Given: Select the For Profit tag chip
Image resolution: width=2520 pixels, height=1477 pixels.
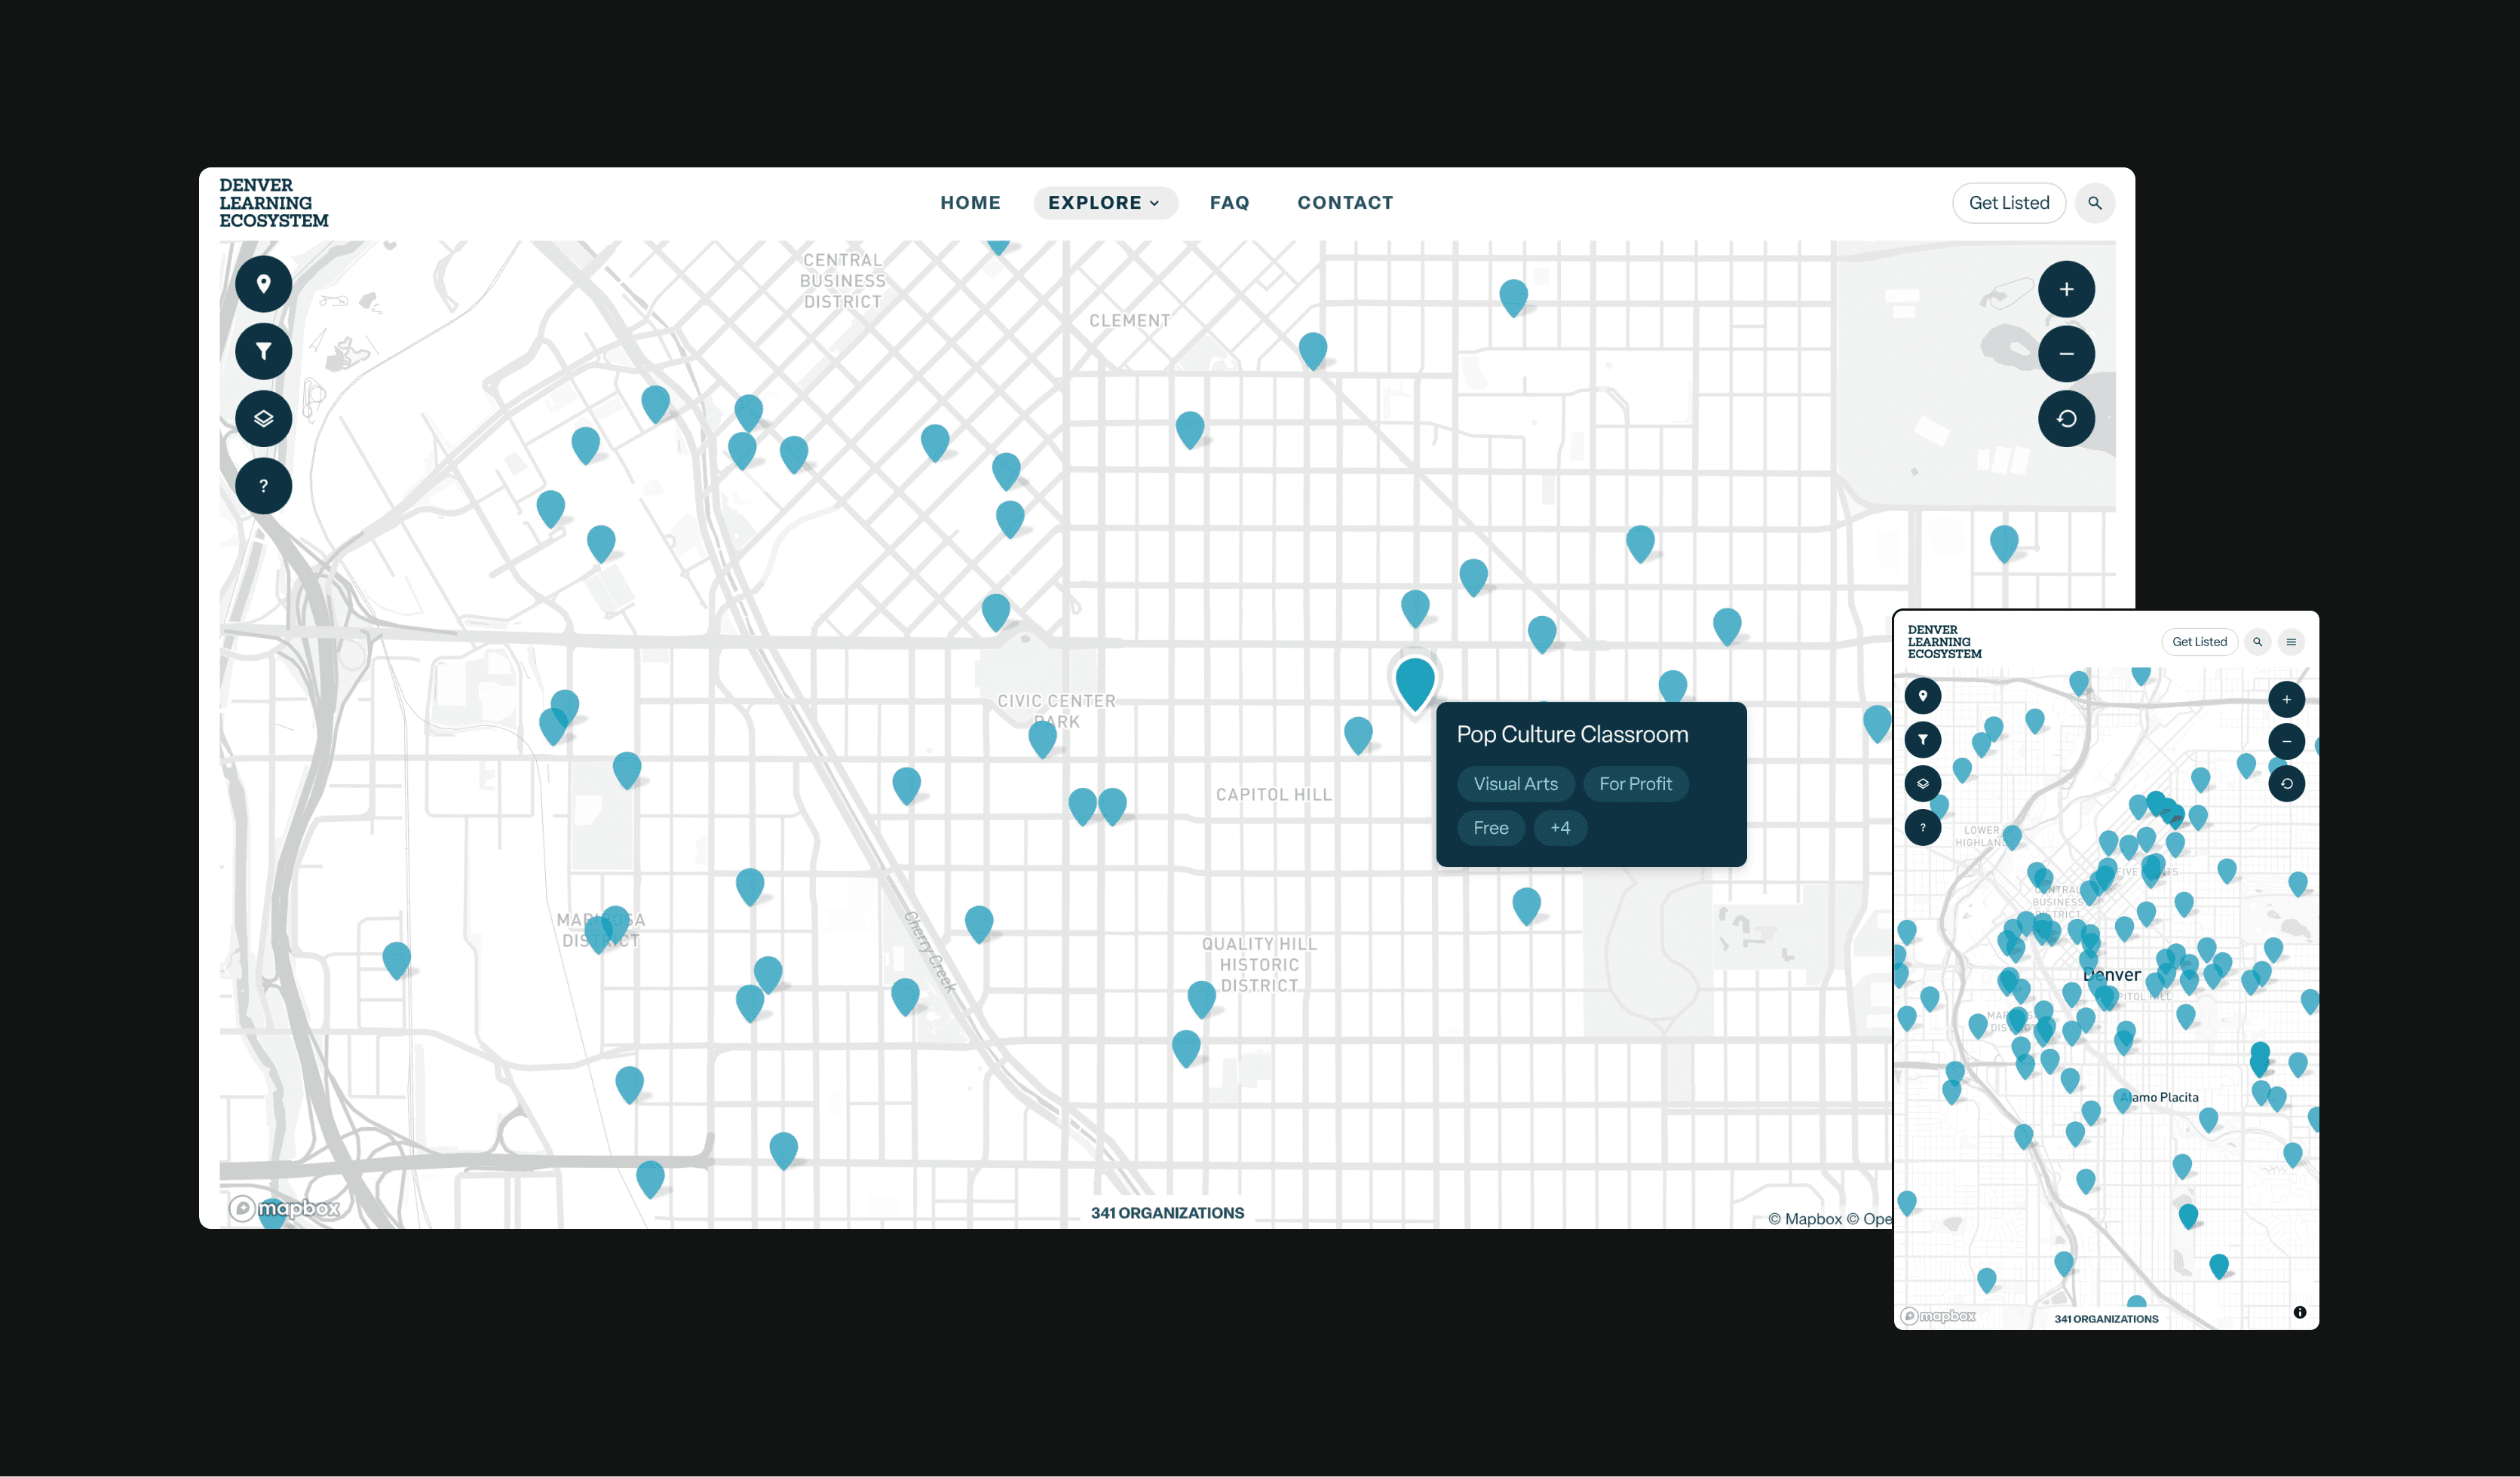Looking at the screenshot, I should point(1635,784).
